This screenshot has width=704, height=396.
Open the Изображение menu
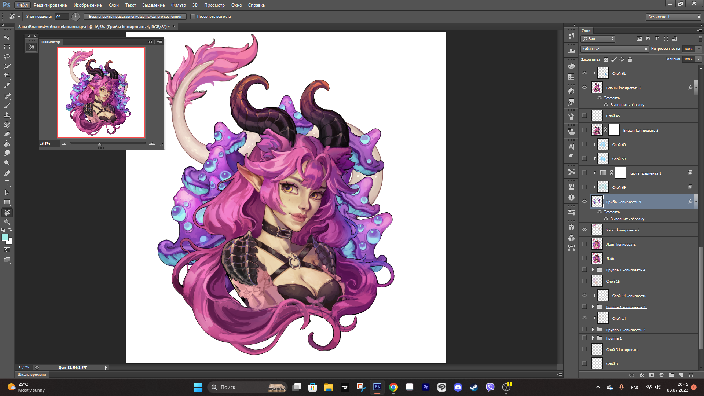point(88,5)
